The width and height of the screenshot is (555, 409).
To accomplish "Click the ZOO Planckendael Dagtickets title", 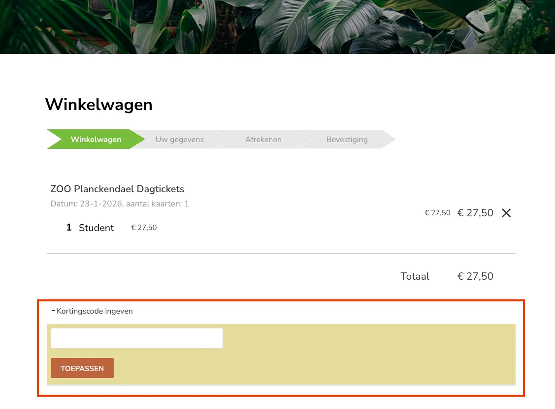I will 117,189.
